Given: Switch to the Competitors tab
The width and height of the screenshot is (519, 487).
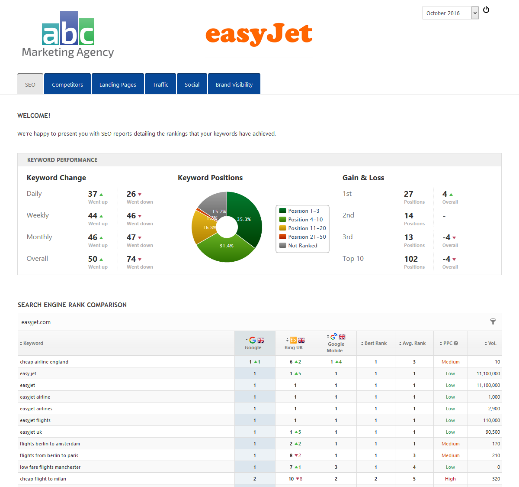Looking at the screenshot, I should pyautogui.click(x=67, y=84).
